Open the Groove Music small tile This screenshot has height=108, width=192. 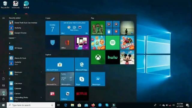116,24
